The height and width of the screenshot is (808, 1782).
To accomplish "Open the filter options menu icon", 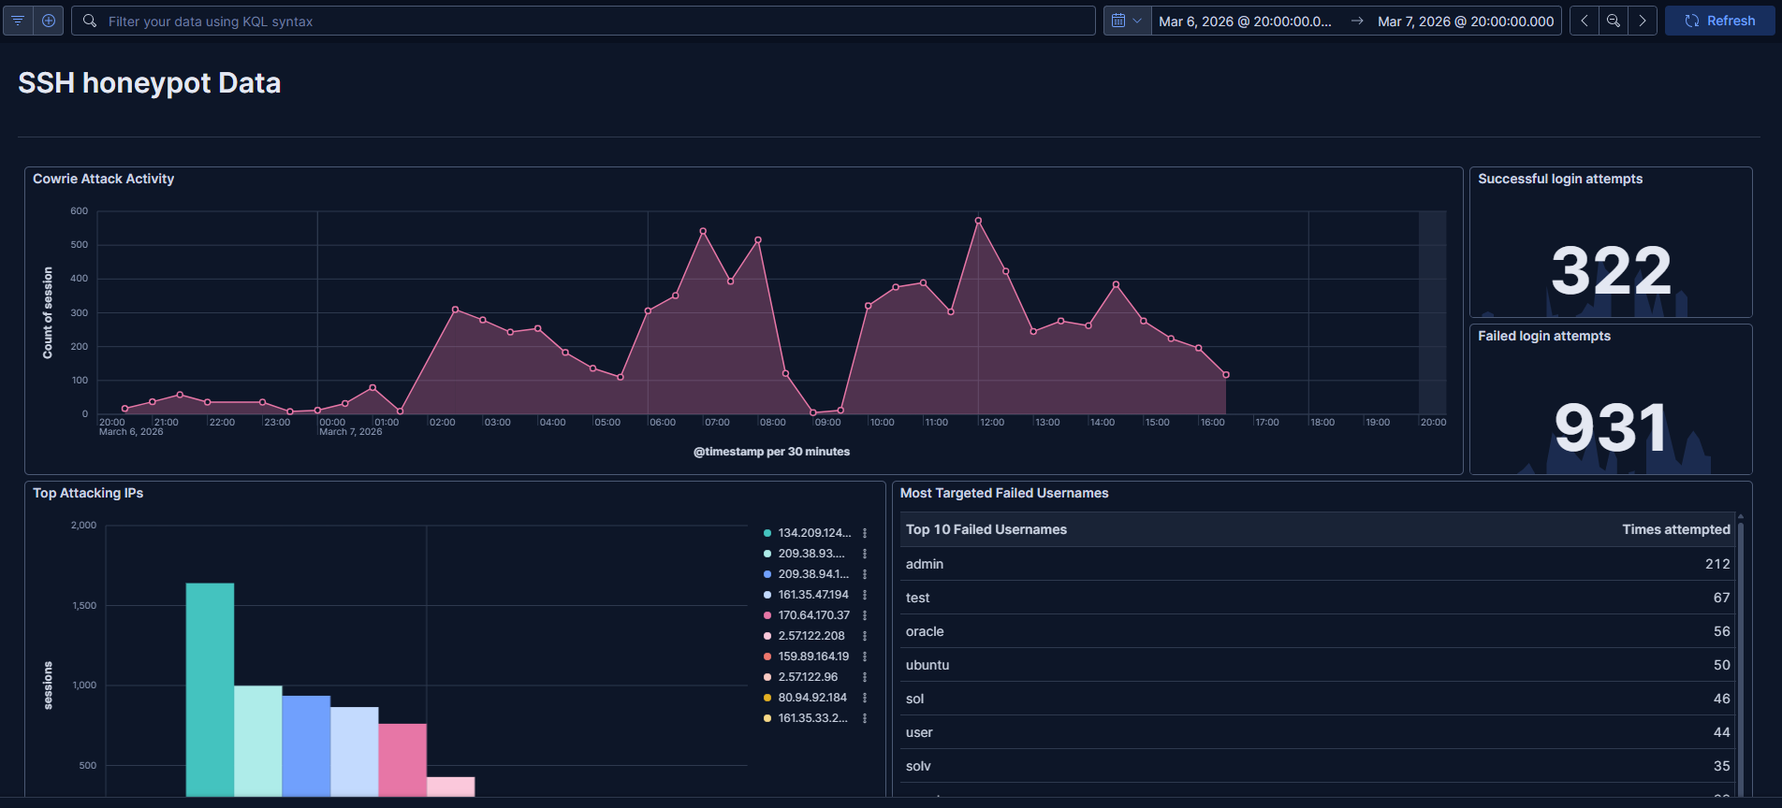I will tap(18, 21).
